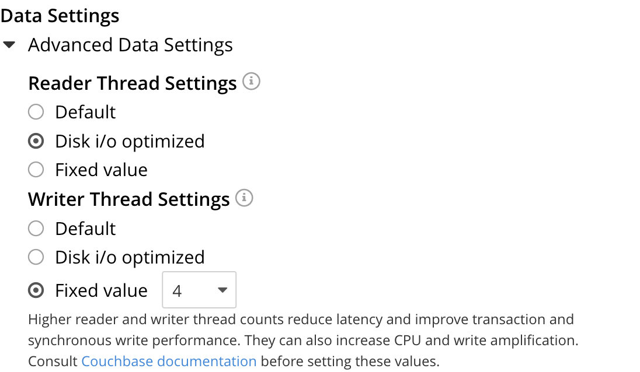
Task: Choose the Fixed value radio for reader threads
Action: point(36,170)
